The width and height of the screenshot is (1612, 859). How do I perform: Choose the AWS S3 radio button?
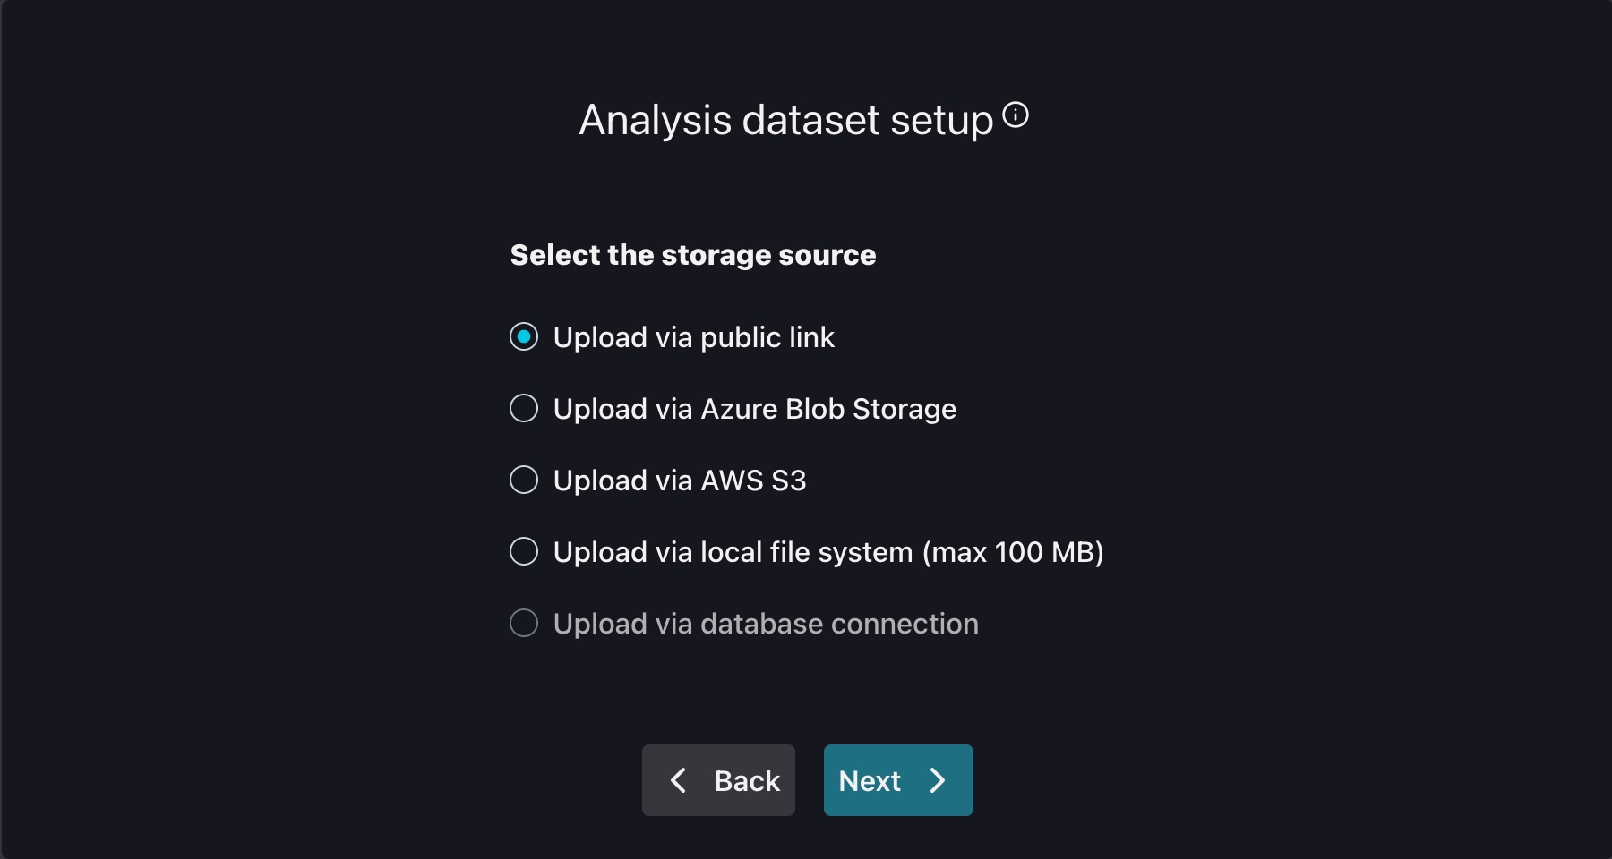click(524, 481)
